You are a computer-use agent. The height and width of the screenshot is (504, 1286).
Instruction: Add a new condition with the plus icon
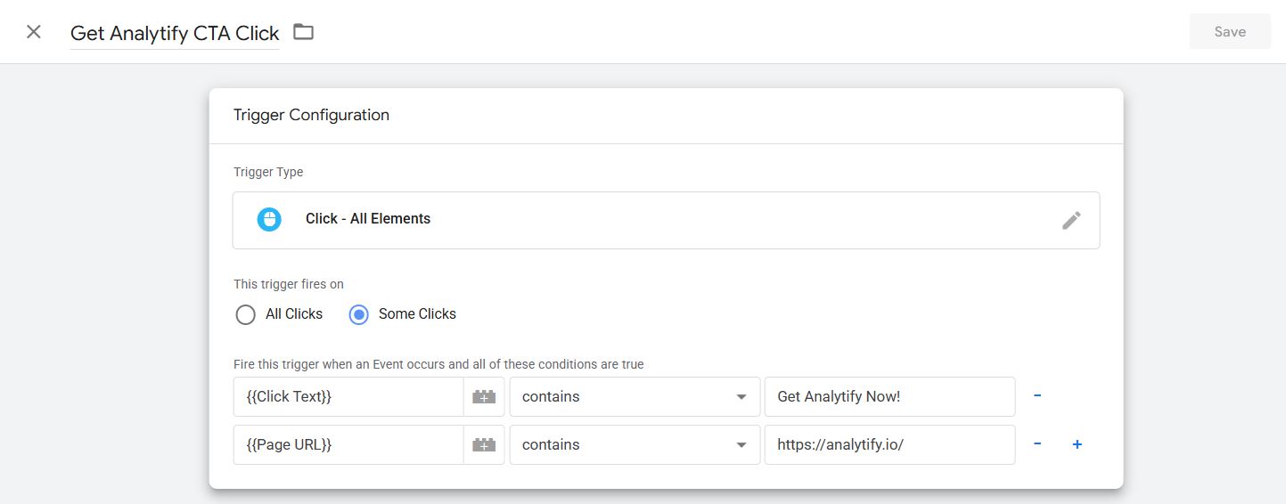(x=1077, y=444)
